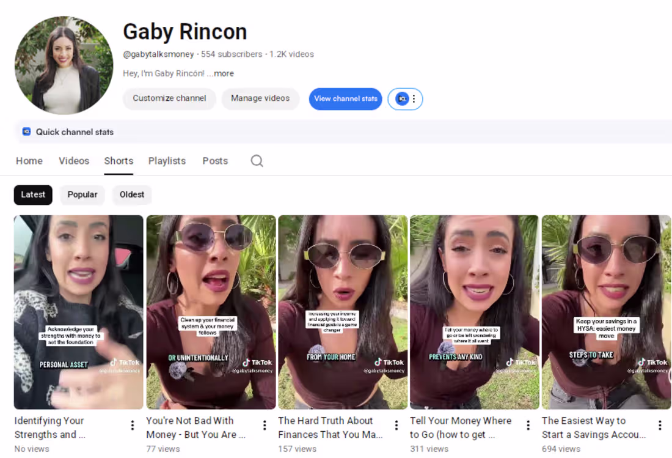Switch to the Home tab

[29, 161]
